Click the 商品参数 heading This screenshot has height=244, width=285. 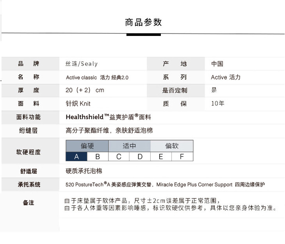143,22
